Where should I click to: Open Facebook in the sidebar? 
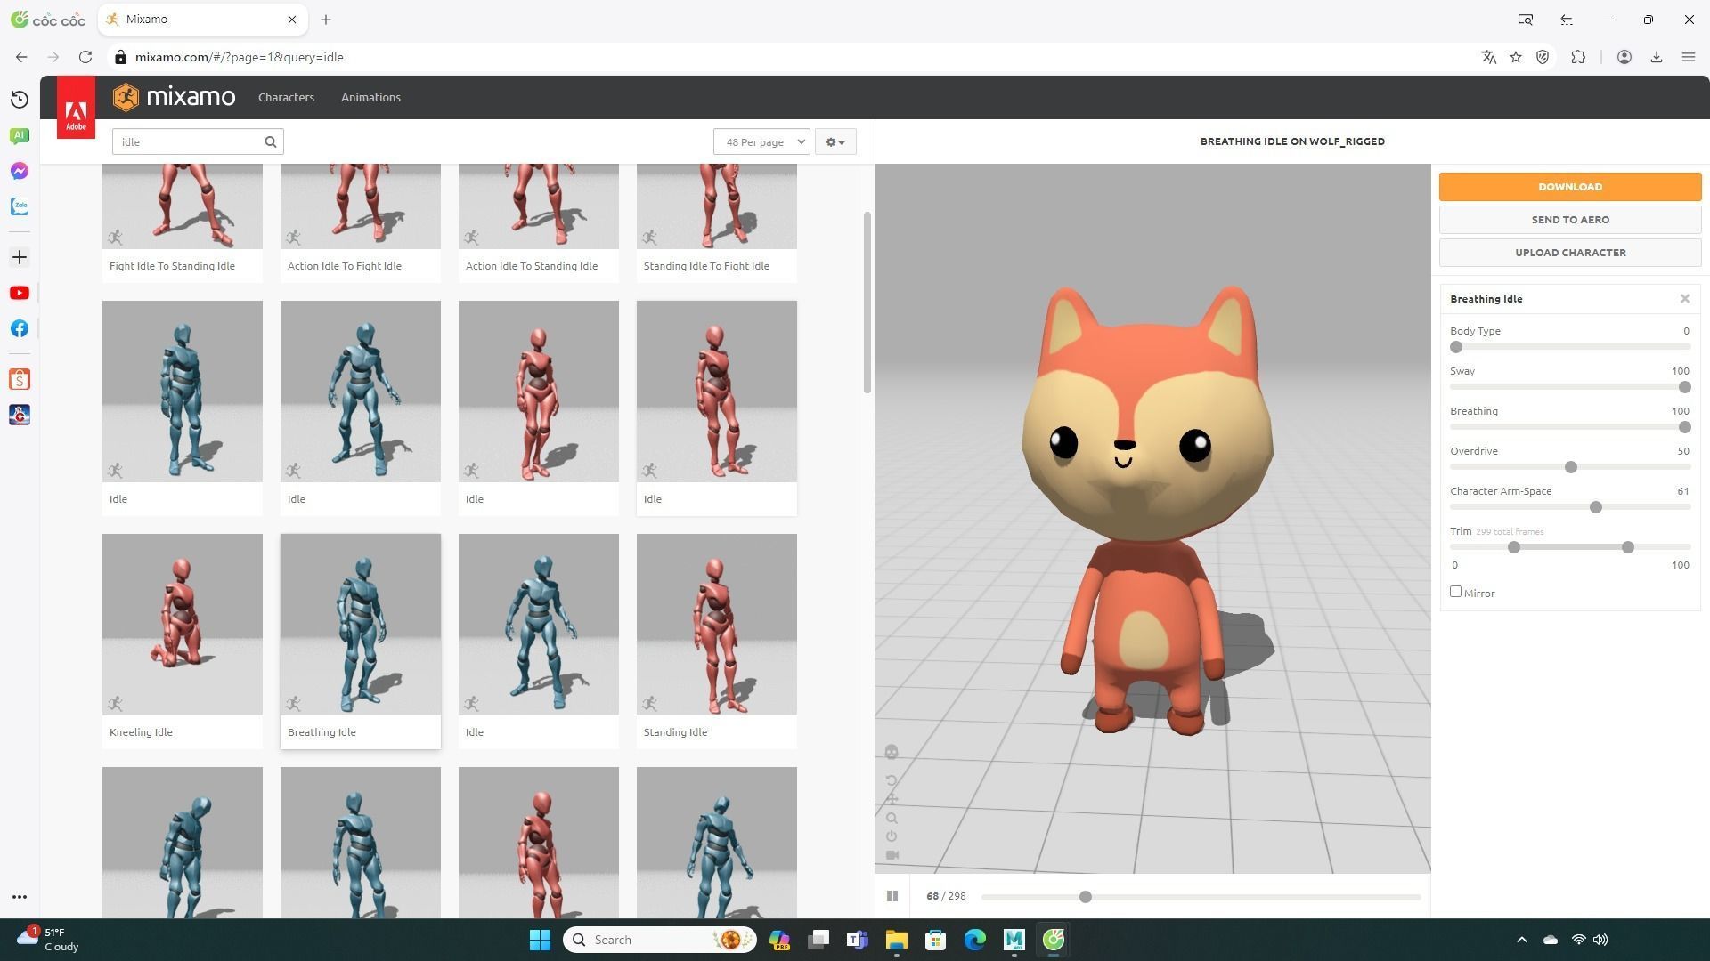[x=20, y=328]
